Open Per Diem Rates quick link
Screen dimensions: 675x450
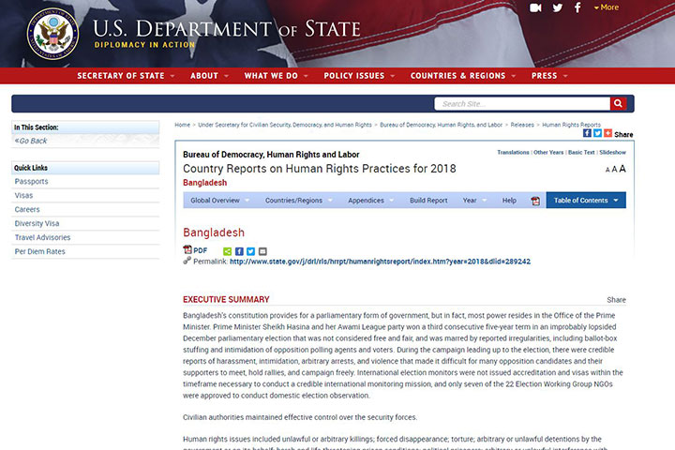(x=40, y=251)
